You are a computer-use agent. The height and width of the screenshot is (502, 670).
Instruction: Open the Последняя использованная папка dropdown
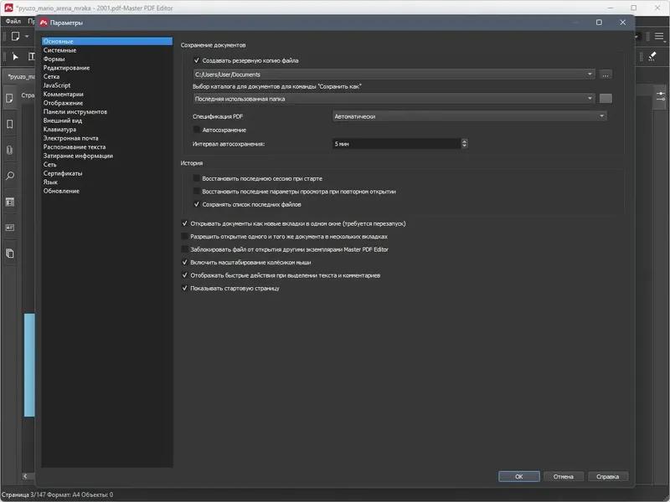tap(394, 99)
